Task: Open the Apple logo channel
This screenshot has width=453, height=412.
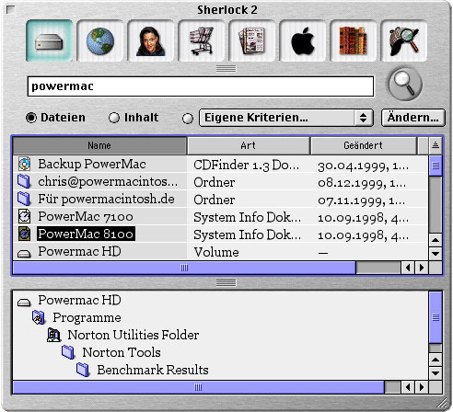Action: tap(303, 40)
